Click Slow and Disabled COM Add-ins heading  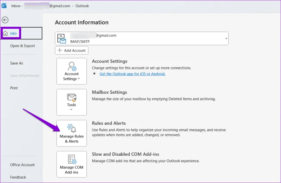[125, 154]
